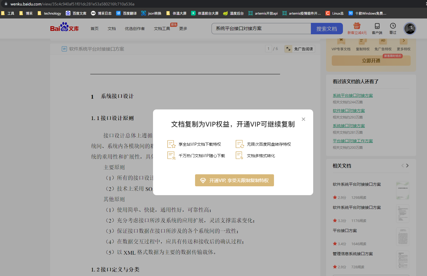Open the 看过 history clock icon
This screenshot has width=427, height=276.
(393, 29)
